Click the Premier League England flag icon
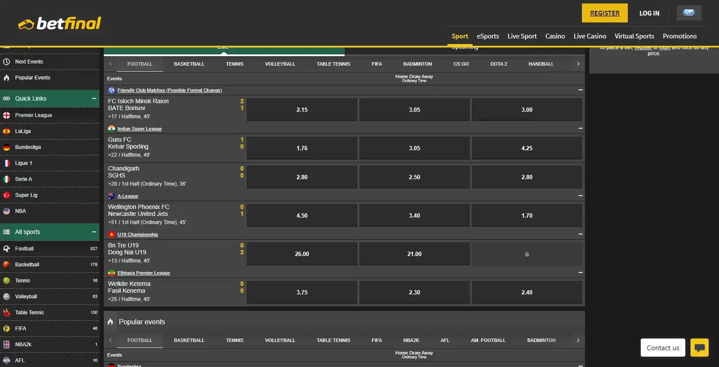This screenshot has width=719, height=367. coord(6,115)
